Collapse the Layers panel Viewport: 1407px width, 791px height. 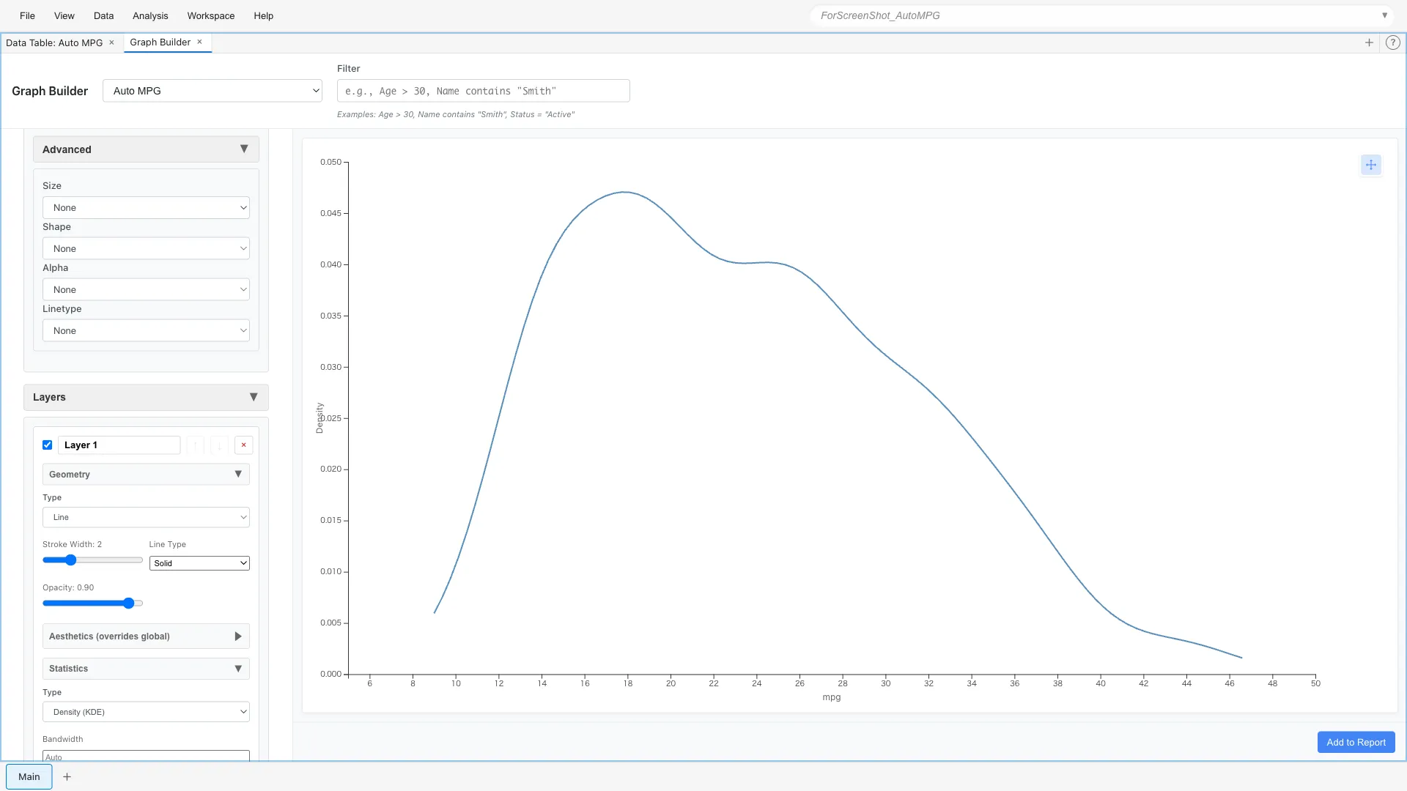(x=254, y=397)
